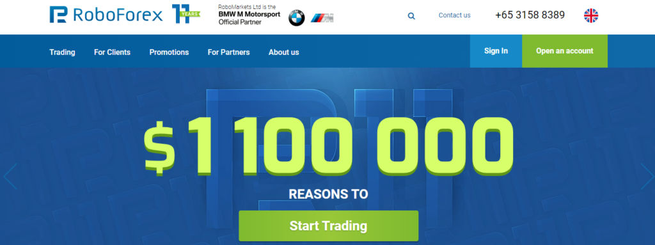Click the 11 Years anniversary badge
655x245 pixels.
[x=186, y=14]
